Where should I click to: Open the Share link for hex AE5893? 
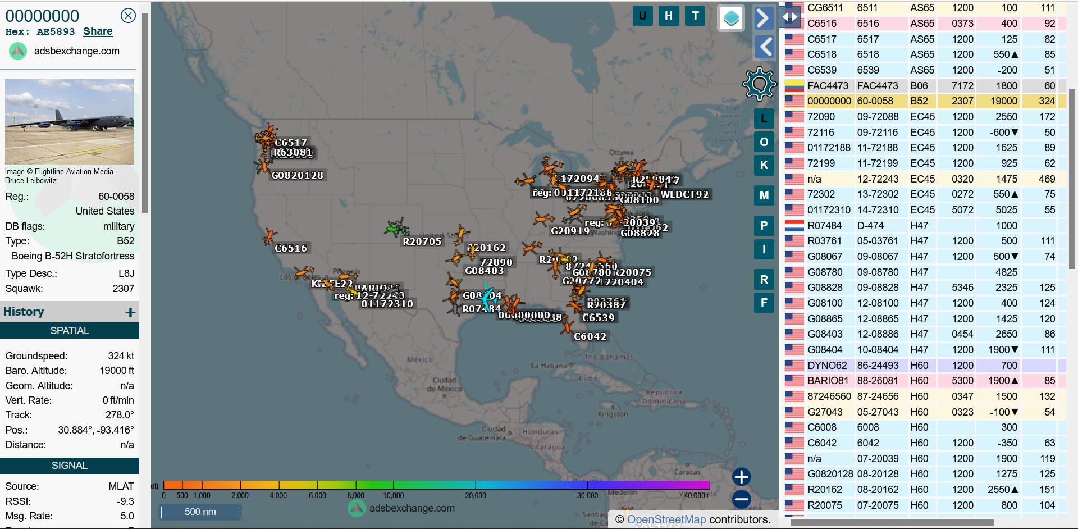[98, 31]
